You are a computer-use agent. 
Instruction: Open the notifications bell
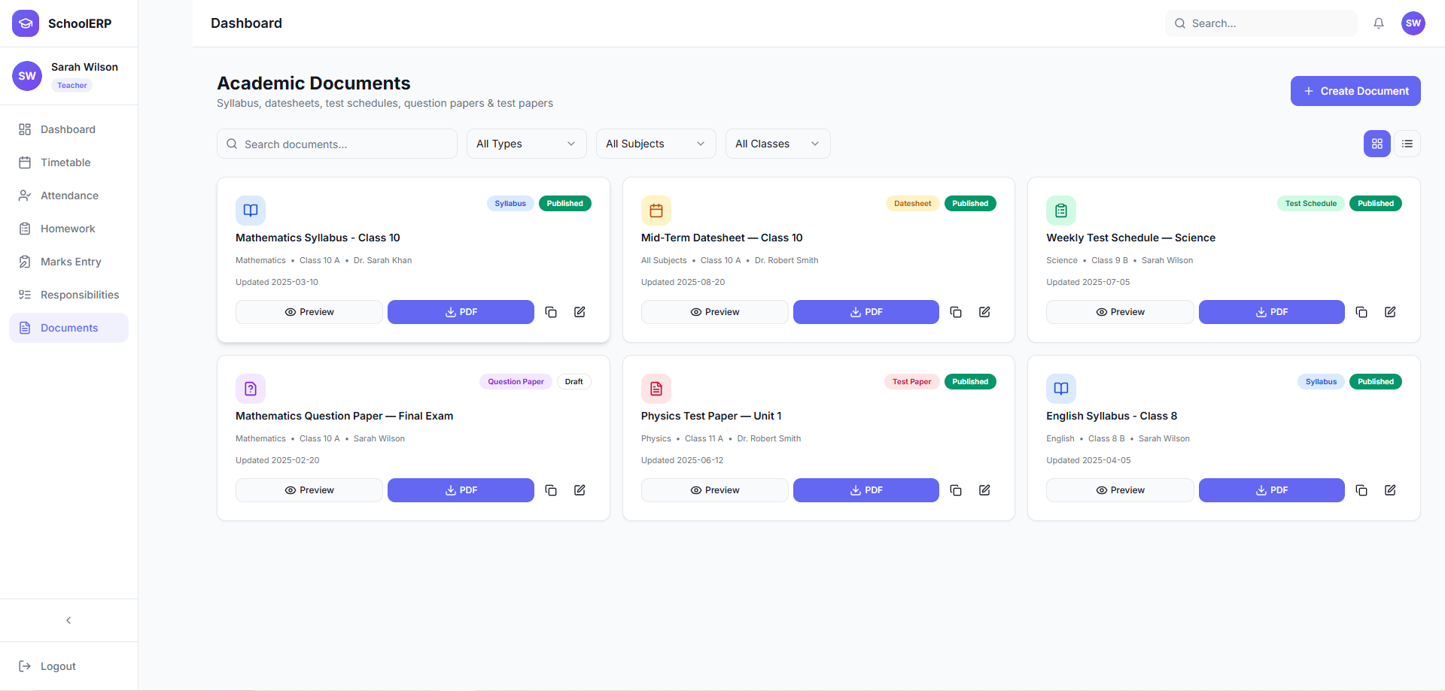(x=1379, y=23)
